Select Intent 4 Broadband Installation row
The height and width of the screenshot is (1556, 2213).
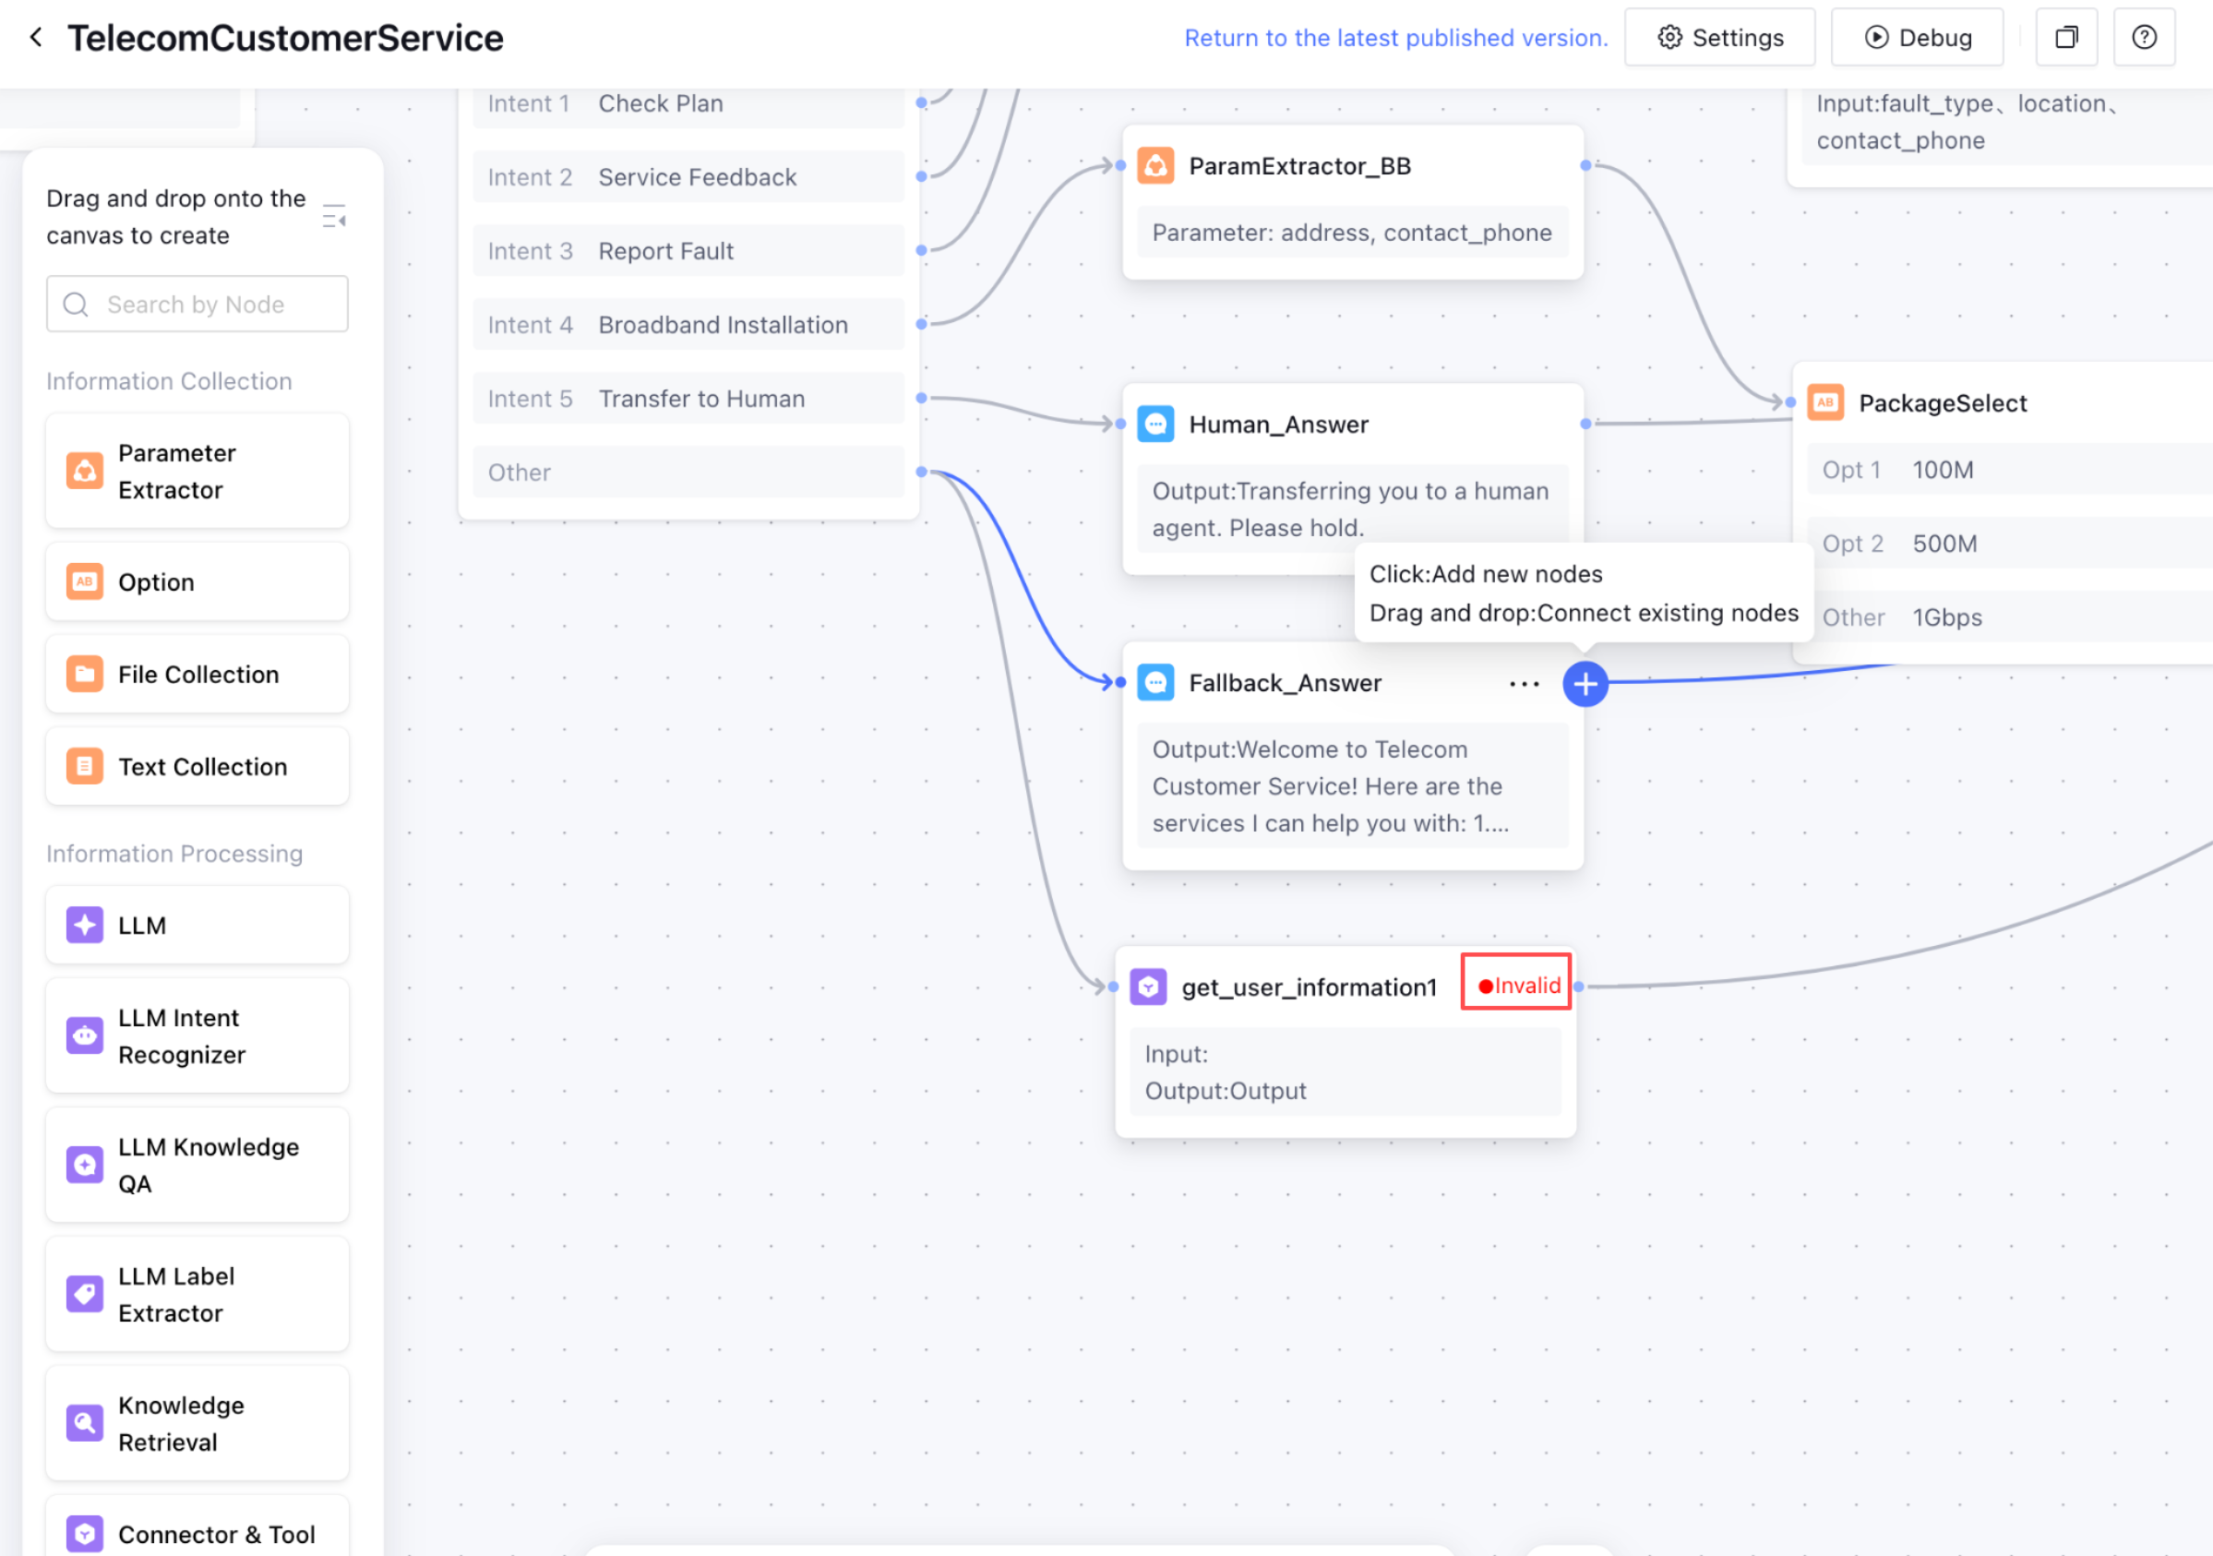[x=688, y=325]
